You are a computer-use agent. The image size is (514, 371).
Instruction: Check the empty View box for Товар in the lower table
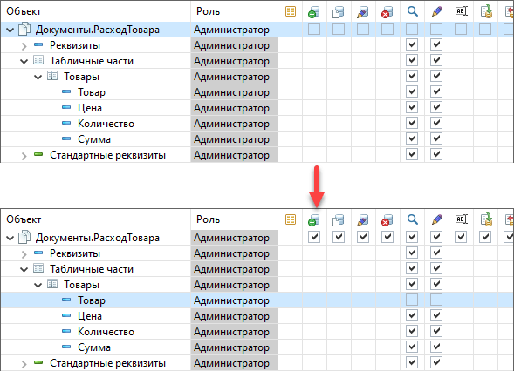pos(412,300)
